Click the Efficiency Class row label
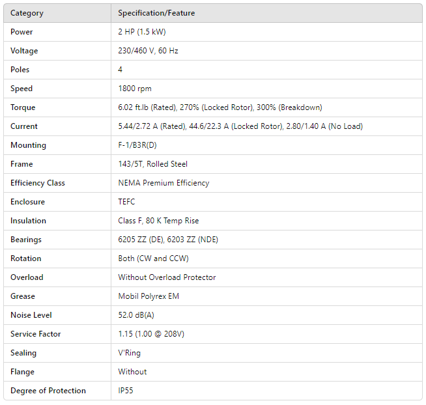Image resolution: width=426 pixels, height=405 pixels. coord(38,183)
